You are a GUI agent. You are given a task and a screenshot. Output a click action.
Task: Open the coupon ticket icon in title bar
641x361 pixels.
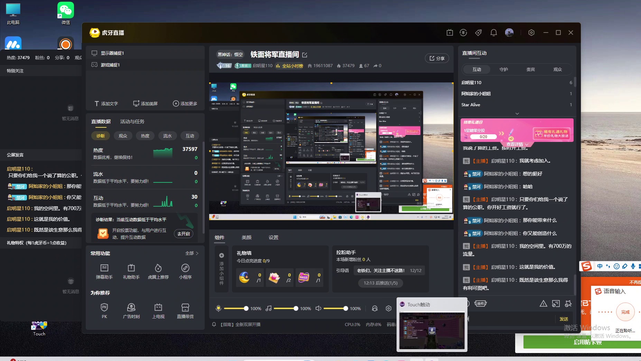479,33
